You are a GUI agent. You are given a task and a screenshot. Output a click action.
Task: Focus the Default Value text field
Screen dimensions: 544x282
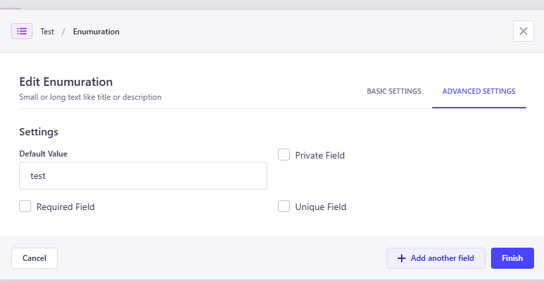pos(143,176)
